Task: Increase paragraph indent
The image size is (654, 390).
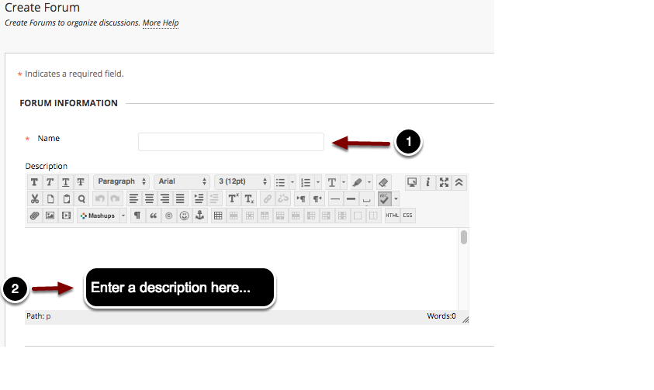Action: pos(199,198)
